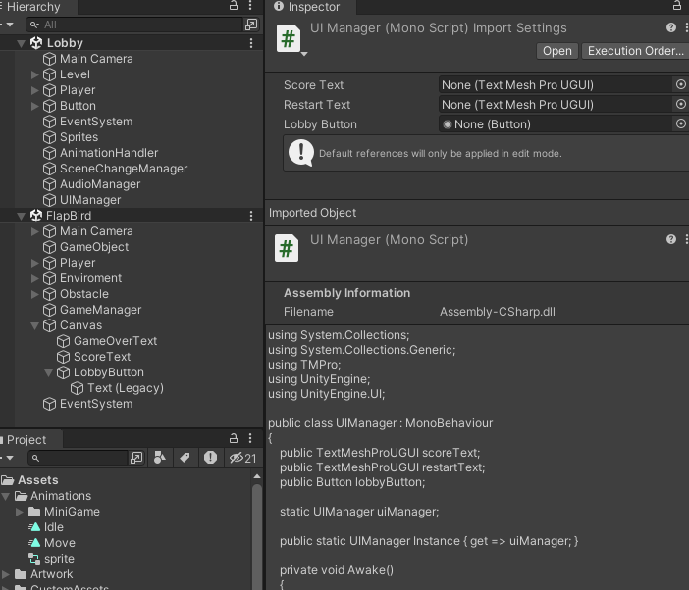Image resolution: width=689 pixels, height=590 pixels.
Task: Click the Imported Object script icon
Action: click(x=287, y=248)
